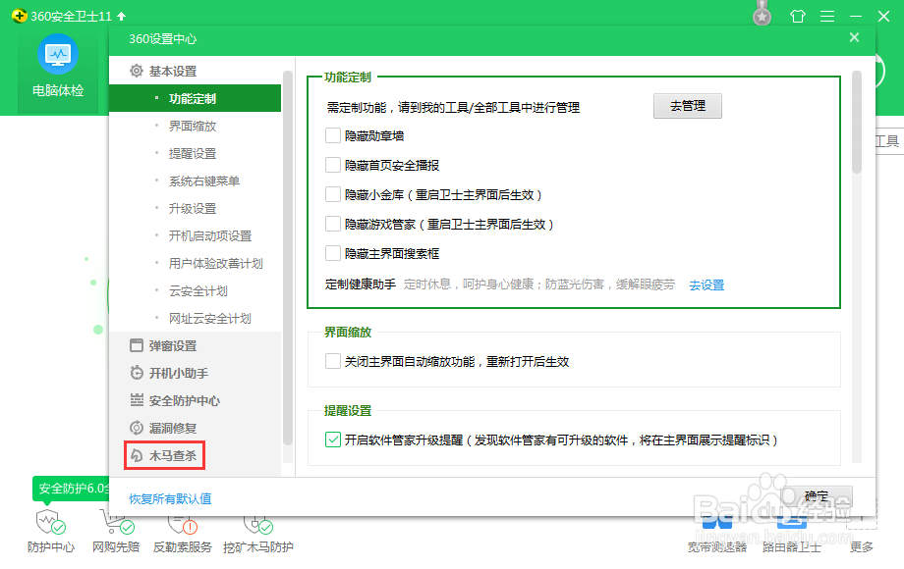Select 升级设置 in the sidebar
This screenshot has height=569, width=904.
[x=195, y=208]
